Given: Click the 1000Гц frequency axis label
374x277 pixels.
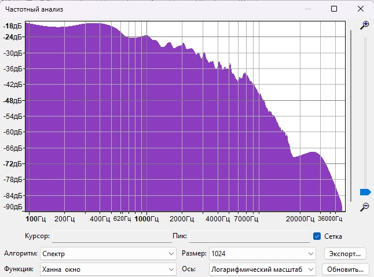Looking at the screenshot, I should click(x=146, y=218).
